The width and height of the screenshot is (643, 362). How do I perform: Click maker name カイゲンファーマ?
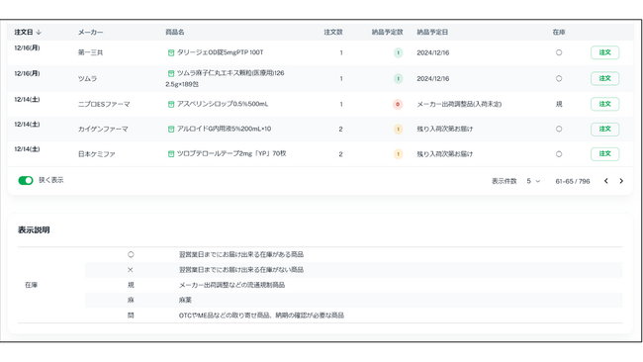(103, 130)
